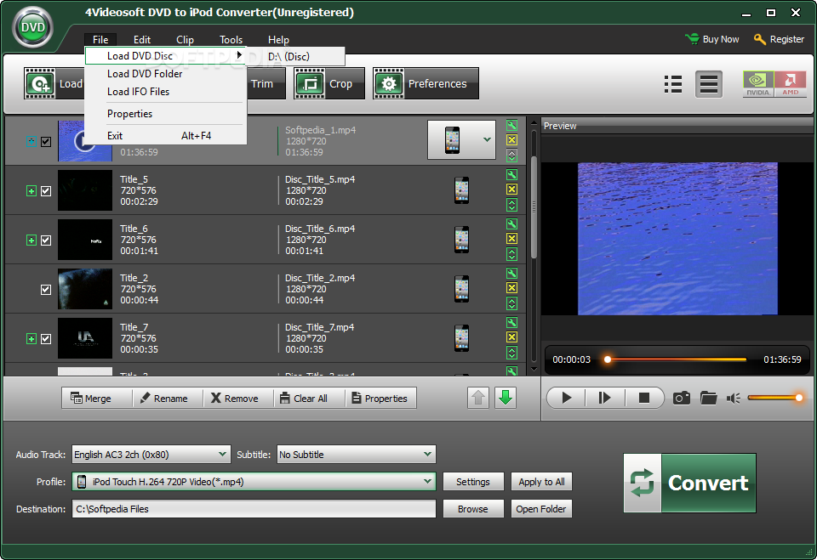This screenshot has width=817, height=560.
Task: Open settings wrench for Title_7 row
Action: (x=511, y=323)
